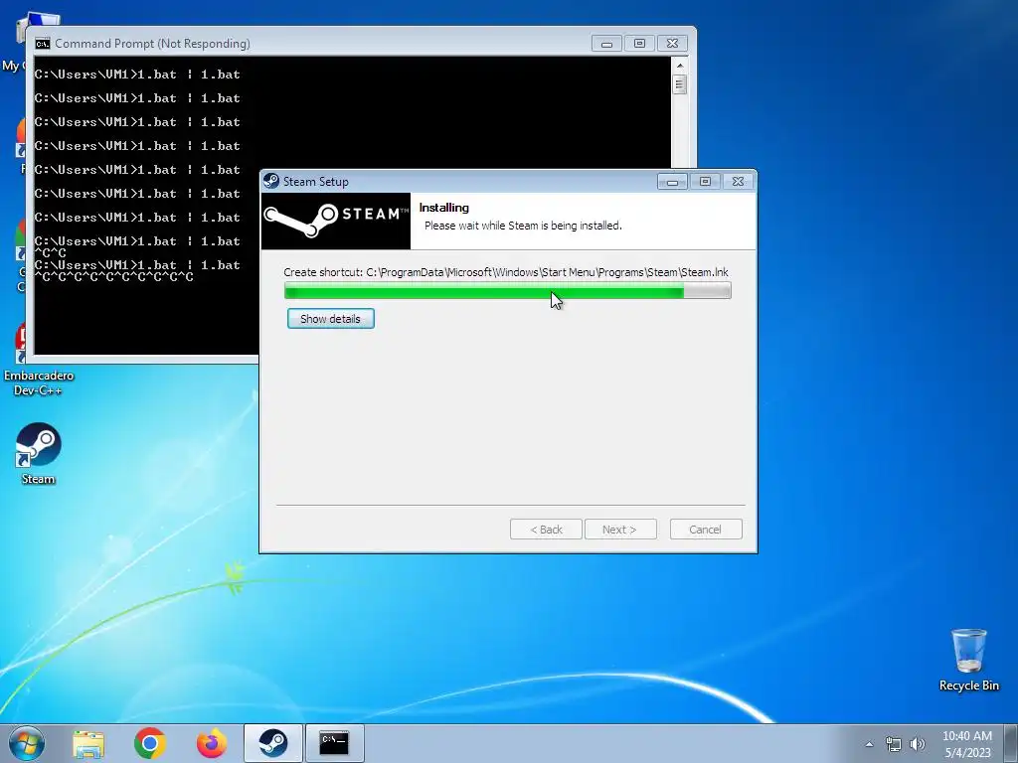Click the Show details button

(330, 319)
